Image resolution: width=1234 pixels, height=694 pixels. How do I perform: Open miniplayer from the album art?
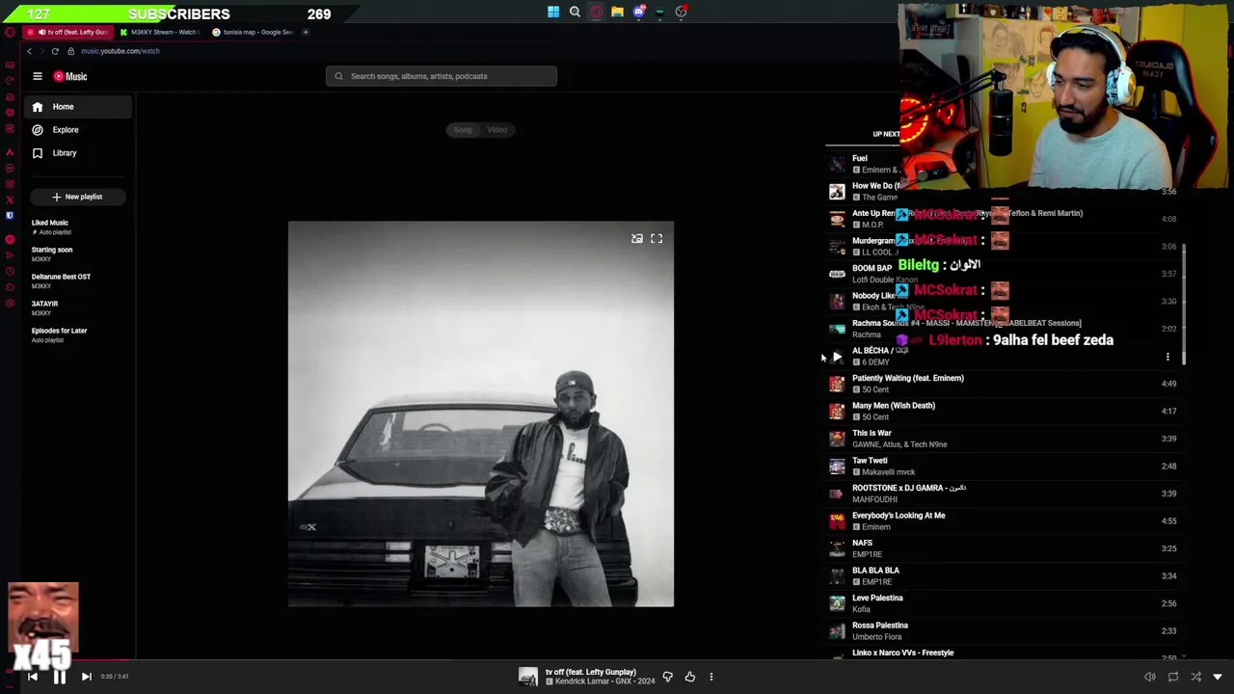[x=637, y=238]
